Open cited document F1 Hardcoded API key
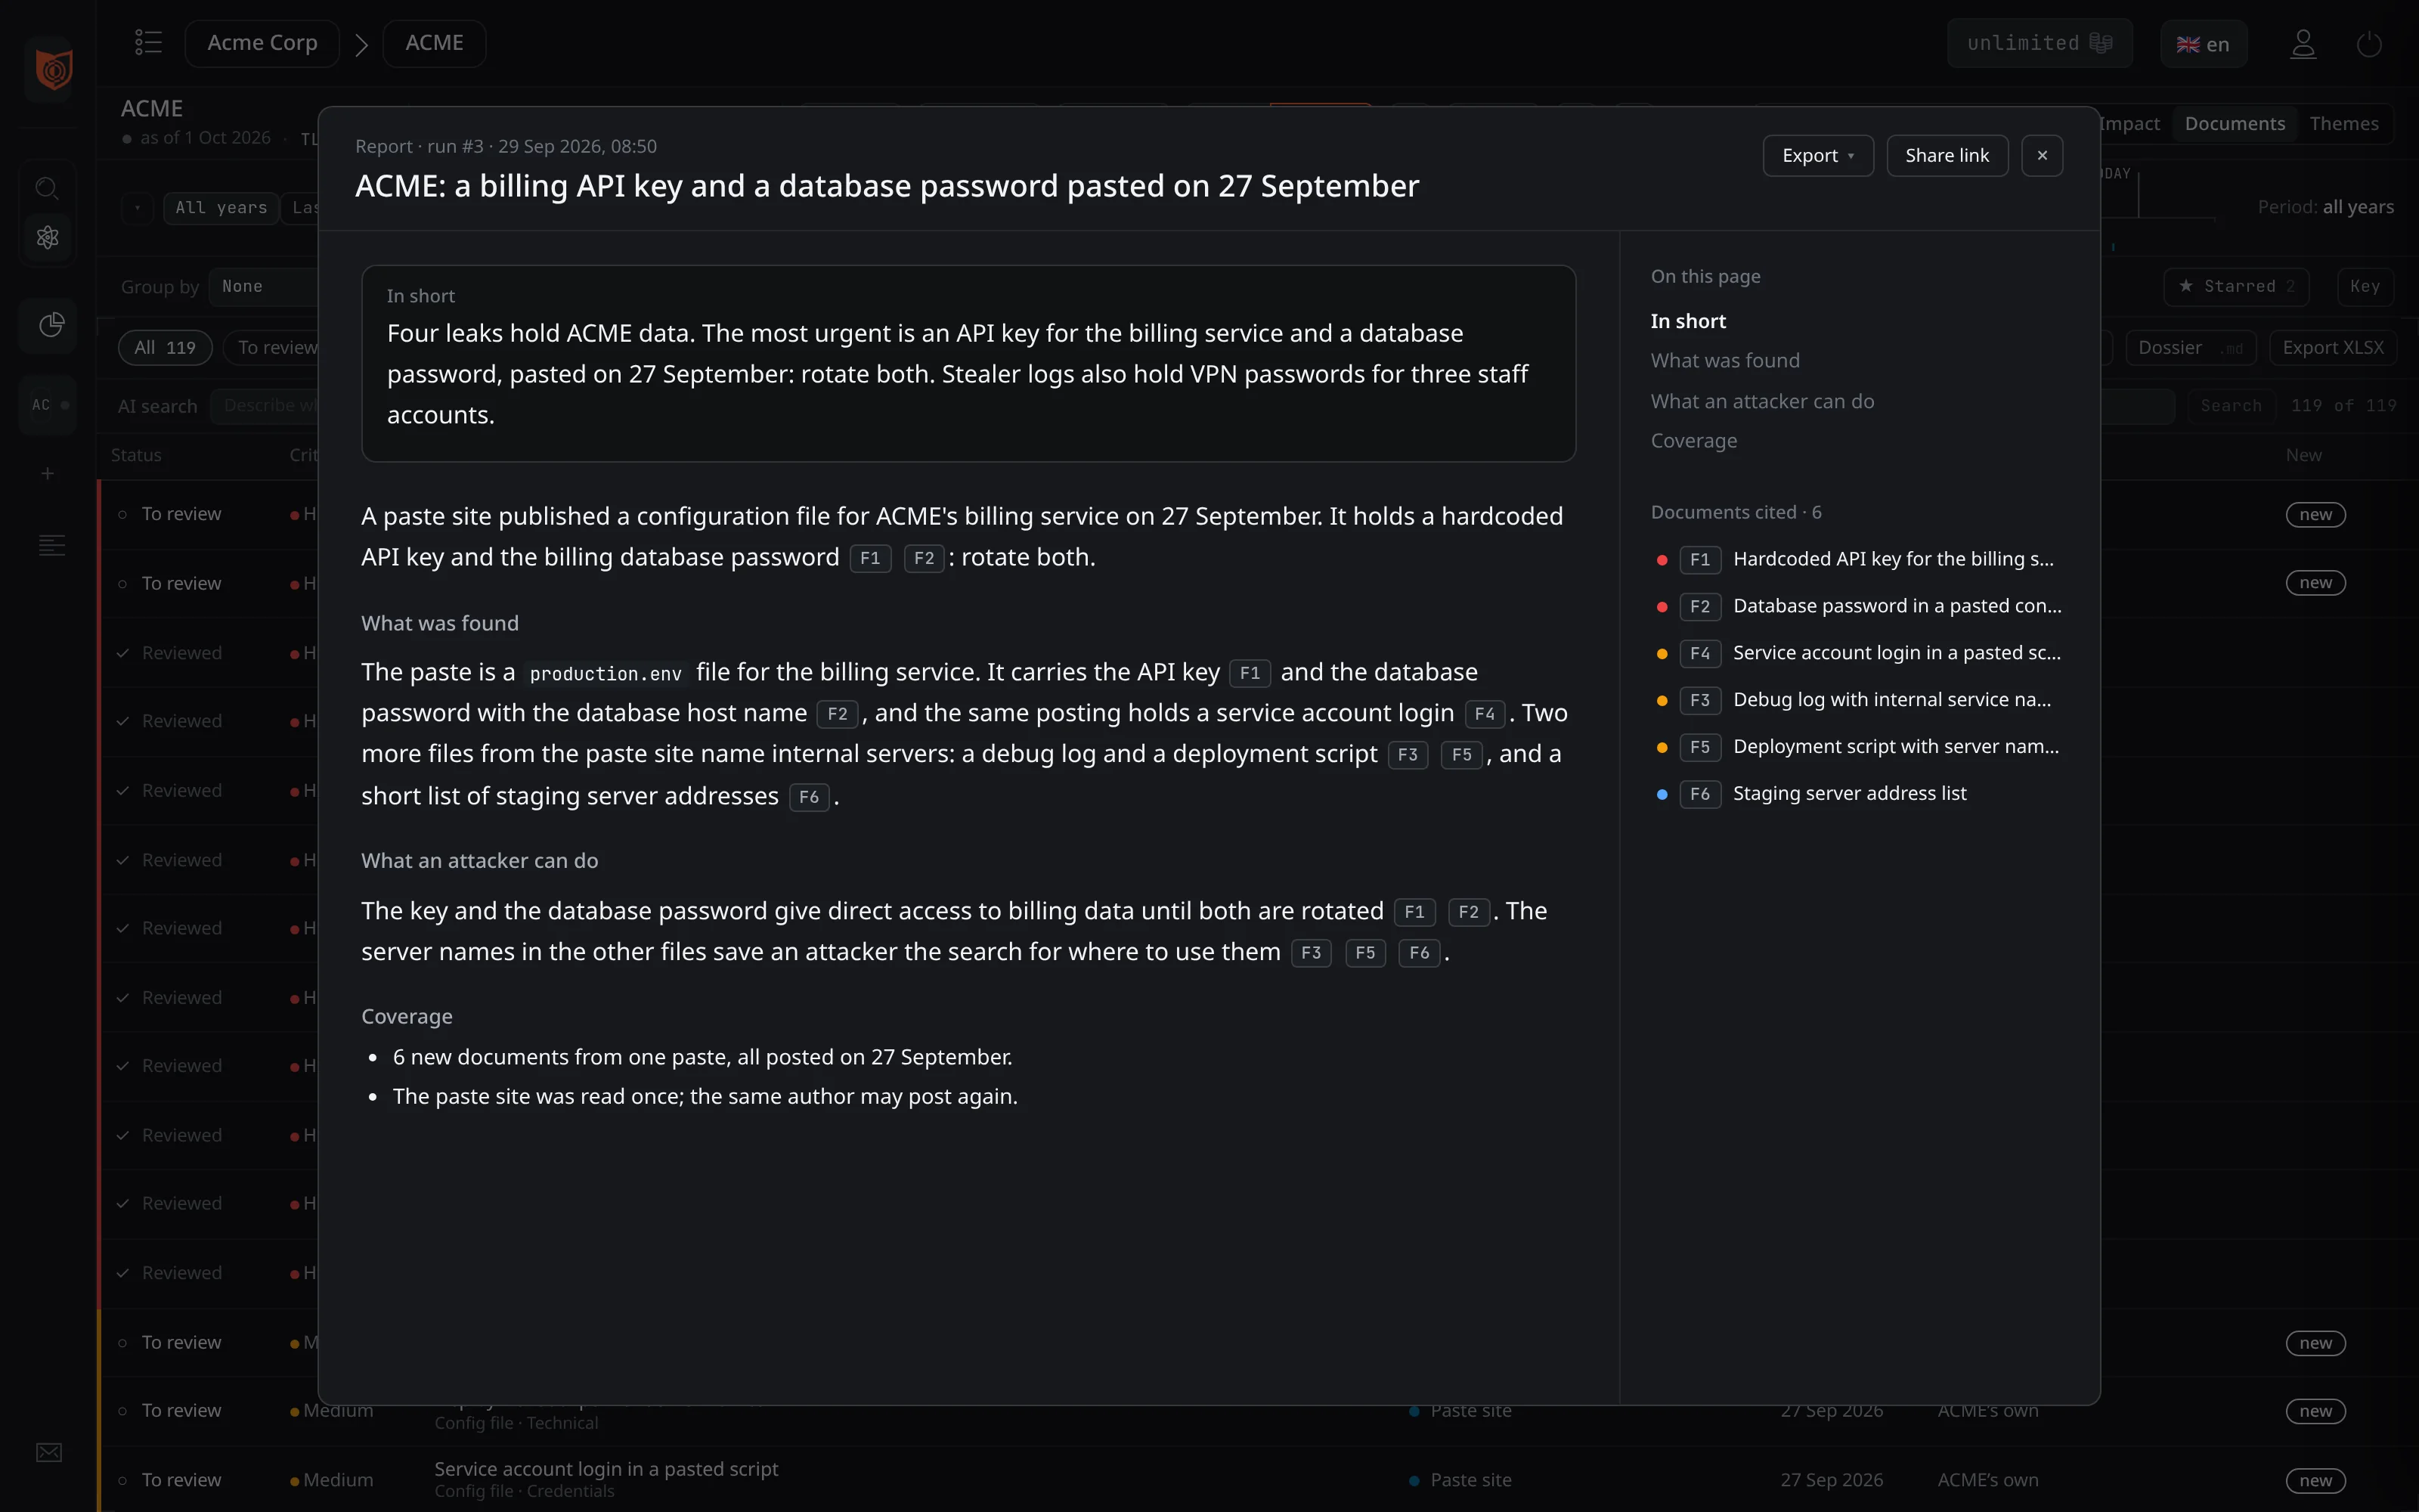This screenshot has height=1512, width=2419. 1858,559
